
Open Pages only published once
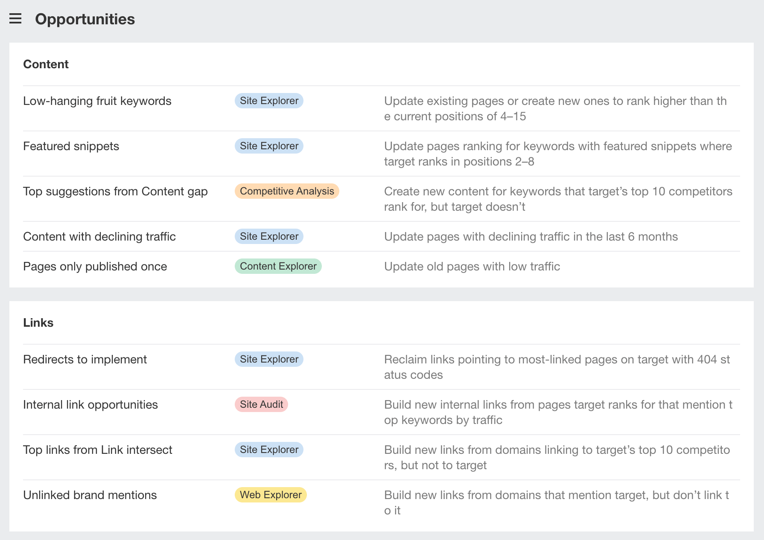(x=95, y=267)
